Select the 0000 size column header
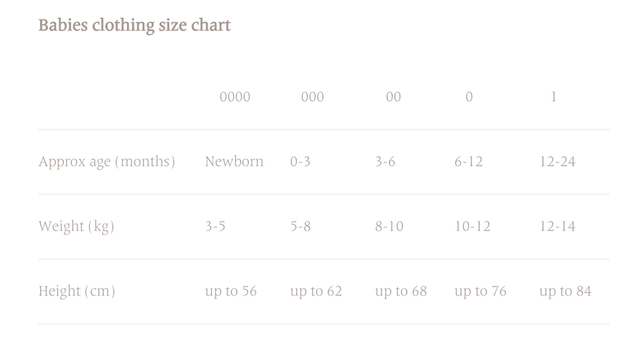 pyautogui.click(x=235, y=97)
